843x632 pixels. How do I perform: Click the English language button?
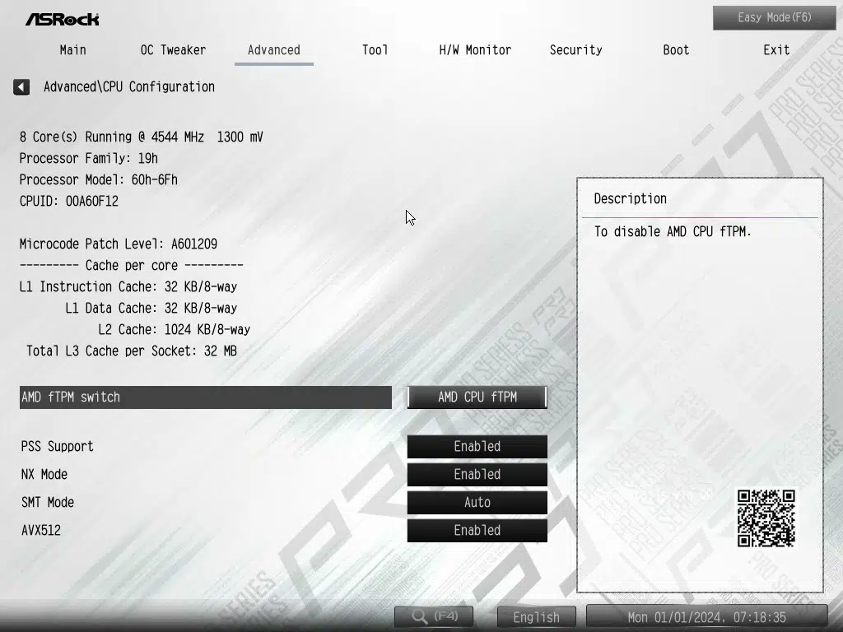536,616
